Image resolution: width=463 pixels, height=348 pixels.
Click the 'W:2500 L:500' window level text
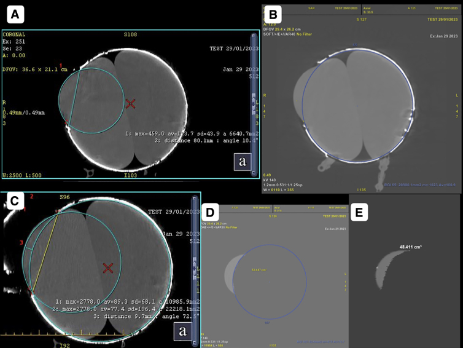pyautogui.click(x=22, y=175)
